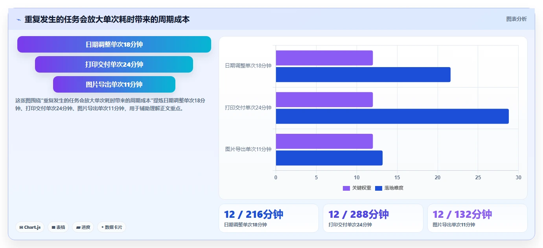The width and height of the screenshot is (543, 248).
Task: Open the 12 / 216分钟 data card
Action: tap(269, 218)
